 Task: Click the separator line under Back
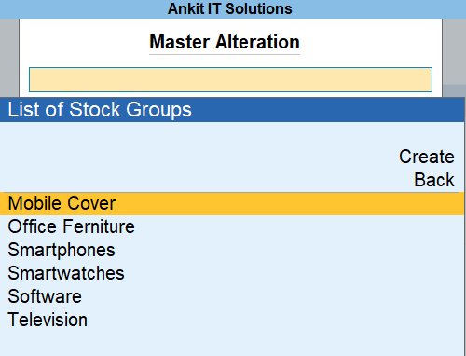pos(231,192)
